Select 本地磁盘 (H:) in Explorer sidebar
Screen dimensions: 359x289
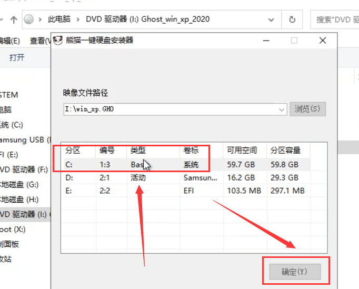[x=19, y=200]
